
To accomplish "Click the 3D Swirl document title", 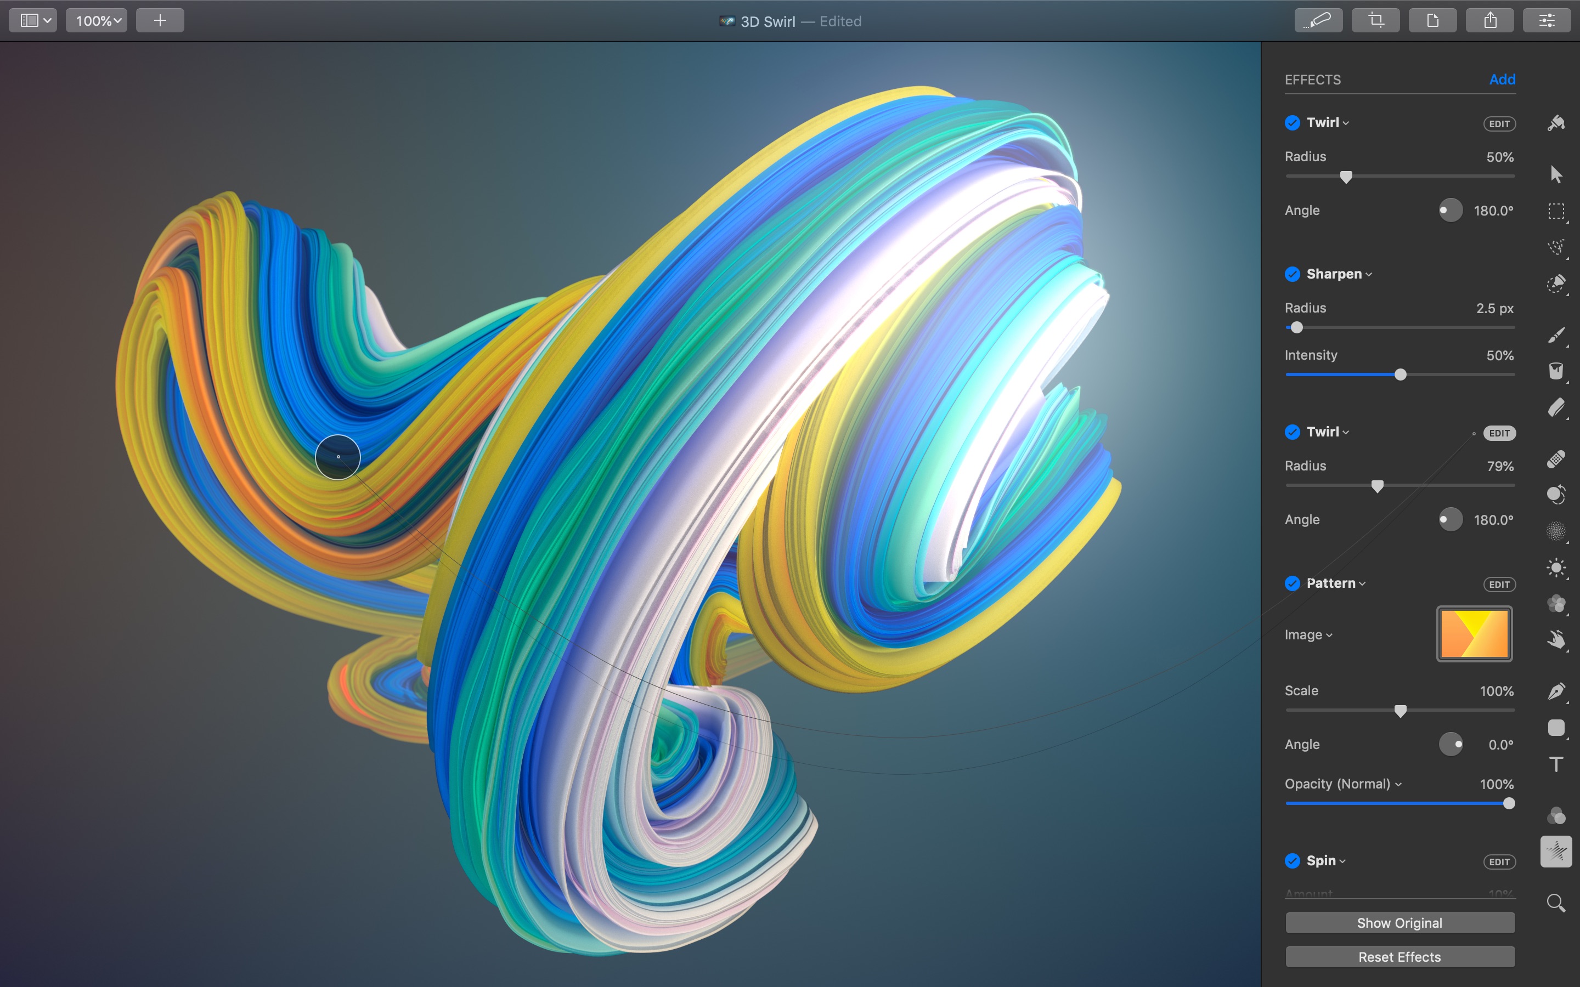I will click(x=768, y=21).
